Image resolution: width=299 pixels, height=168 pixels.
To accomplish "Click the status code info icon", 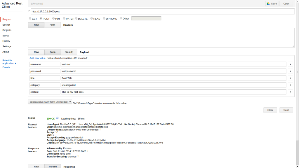I will [x=57, y=118].
